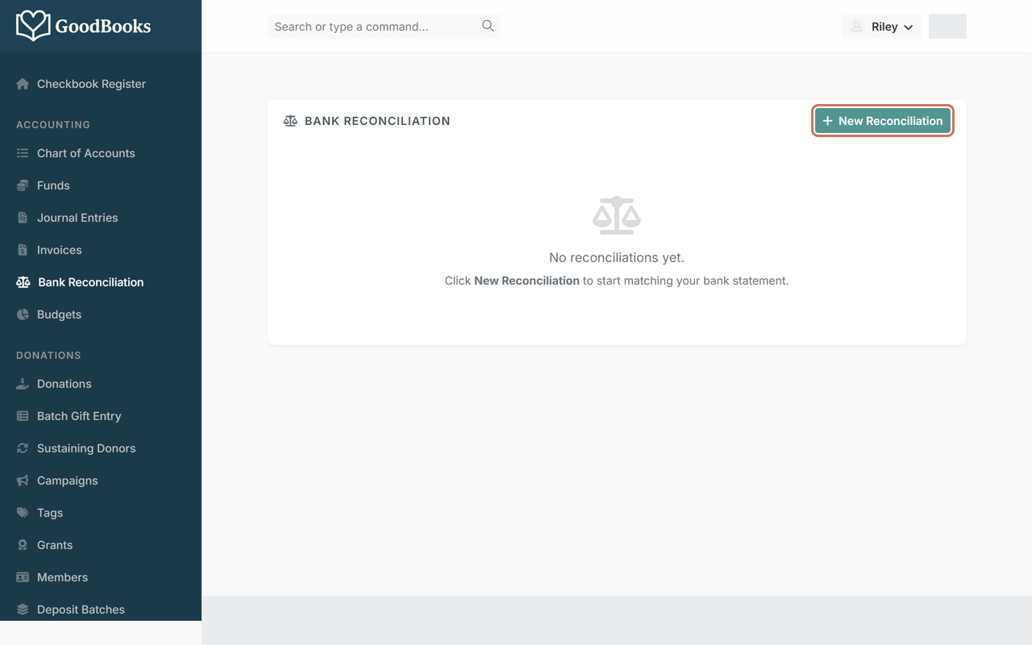Go to Chart of Accounts page
Viewport: 1032px width, 645px height.
(x=86, y=153)
